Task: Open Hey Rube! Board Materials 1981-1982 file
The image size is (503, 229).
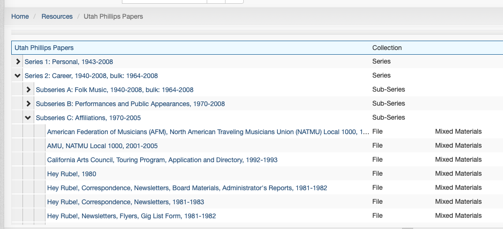Action: point(187,188)
